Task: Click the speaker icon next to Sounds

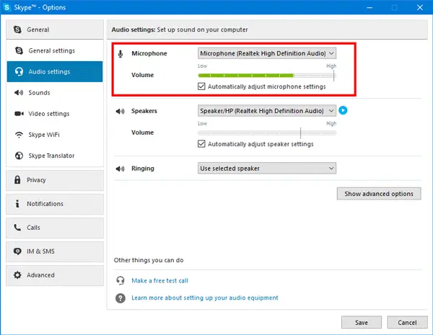Action: [19, 93]
